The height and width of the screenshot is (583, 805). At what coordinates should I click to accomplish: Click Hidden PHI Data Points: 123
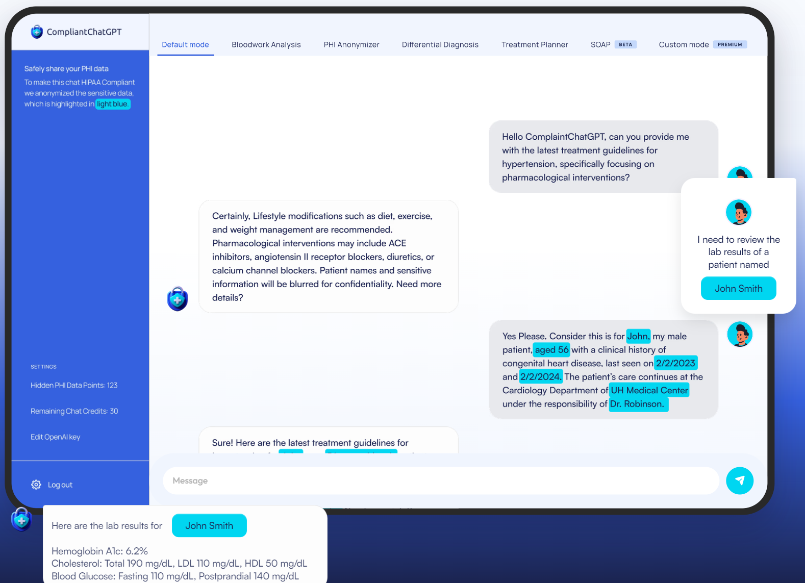click(x=74, y=385)
